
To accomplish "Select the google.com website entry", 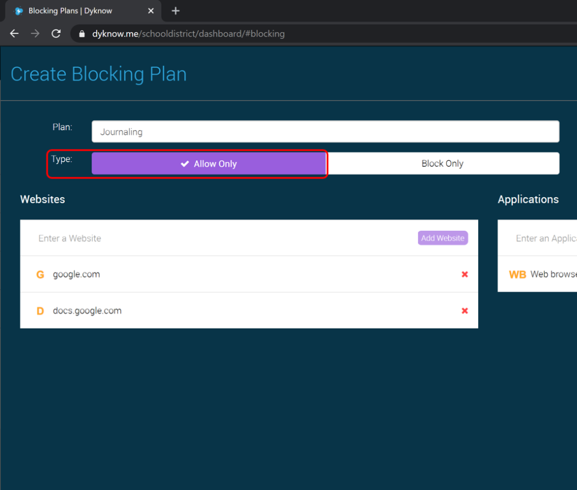I will pyautogui.click(x=77, y=274).
